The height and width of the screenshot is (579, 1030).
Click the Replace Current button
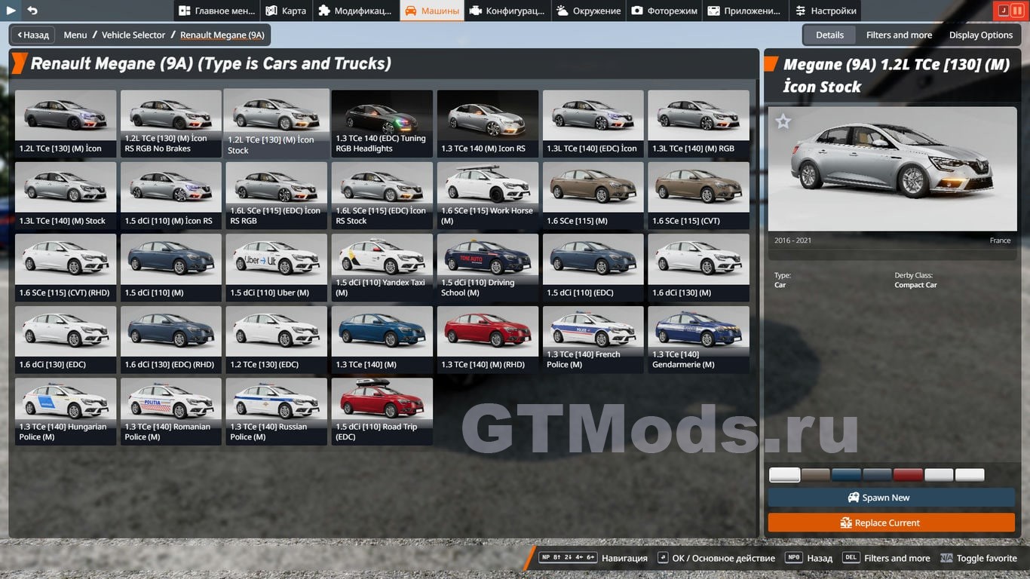click(891, 522)
